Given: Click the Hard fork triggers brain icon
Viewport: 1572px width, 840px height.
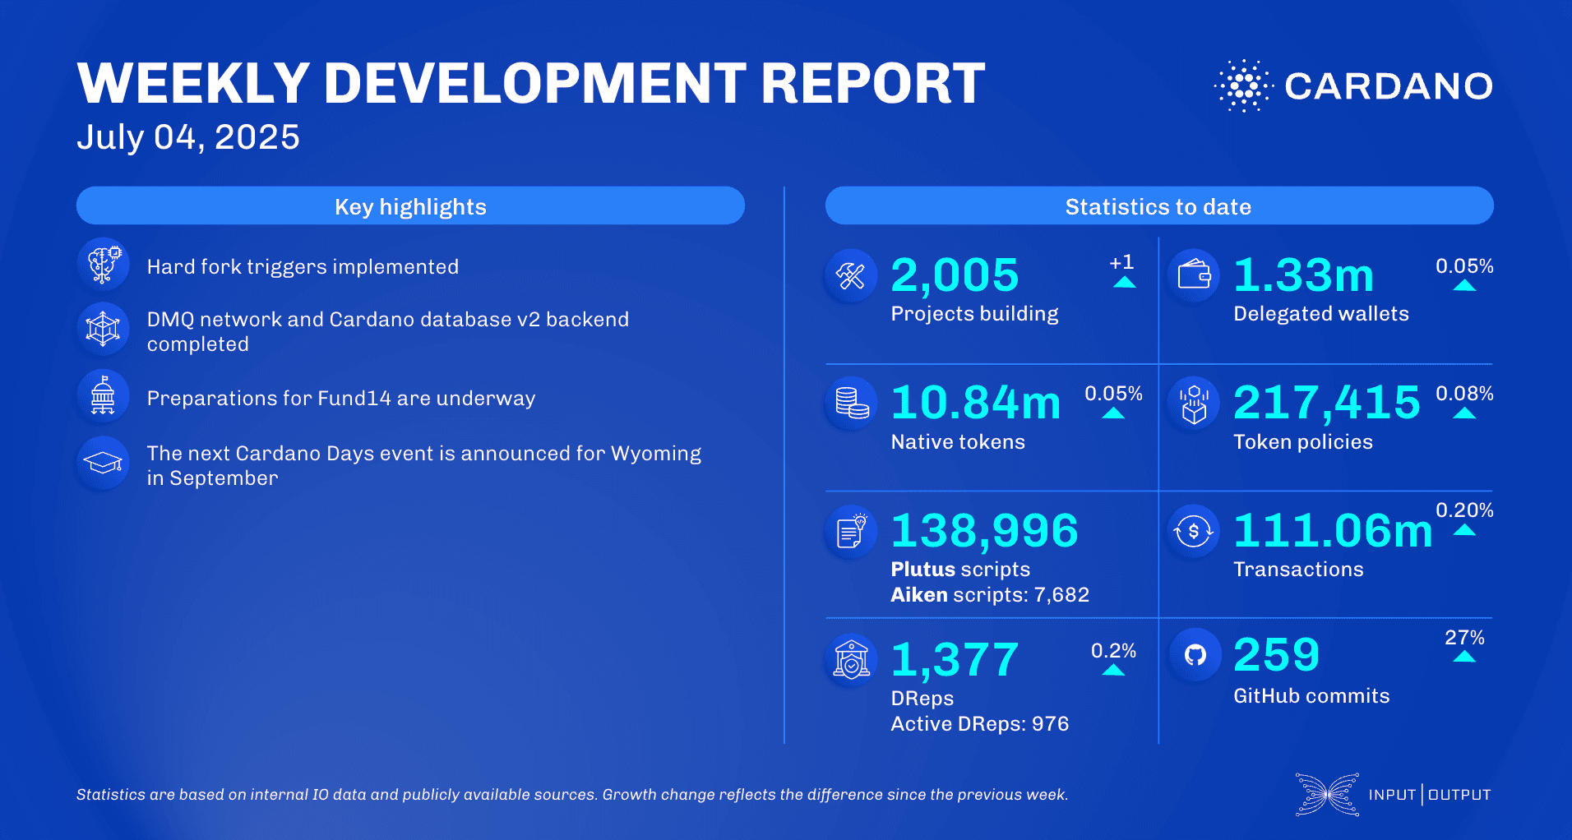Looking at the screenshot, I should 103,265.
